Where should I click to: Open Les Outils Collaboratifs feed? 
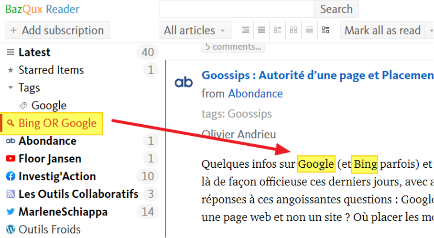tap(78, 194)
